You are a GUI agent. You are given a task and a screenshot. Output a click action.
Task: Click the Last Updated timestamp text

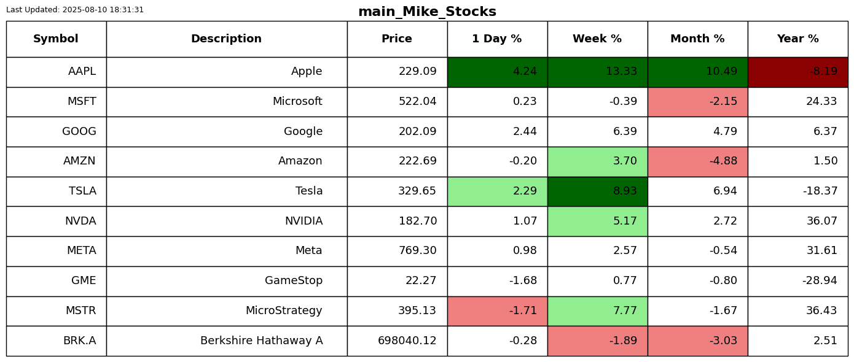point(75,10)
